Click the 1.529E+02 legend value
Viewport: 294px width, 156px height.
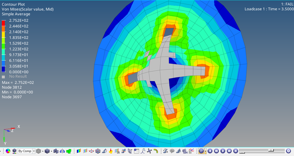(19, 43)
